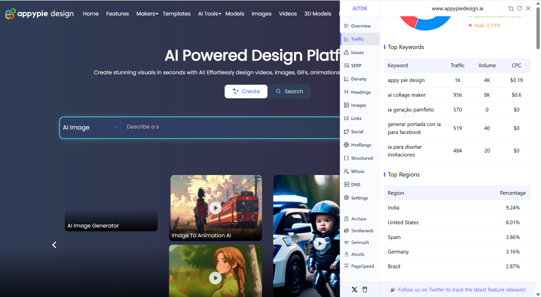Click the Settings gear icon in AITDK sidebar
The width and height of the screenshot is (541, 297).
click(x=347, y=198)
